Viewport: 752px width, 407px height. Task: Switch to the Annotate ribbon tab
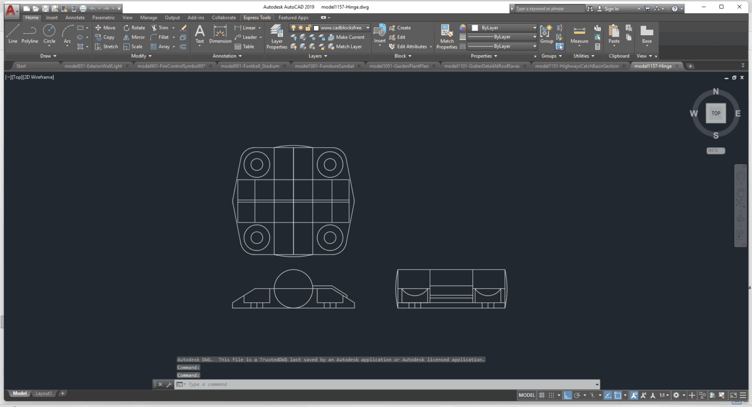pos(75,17)
